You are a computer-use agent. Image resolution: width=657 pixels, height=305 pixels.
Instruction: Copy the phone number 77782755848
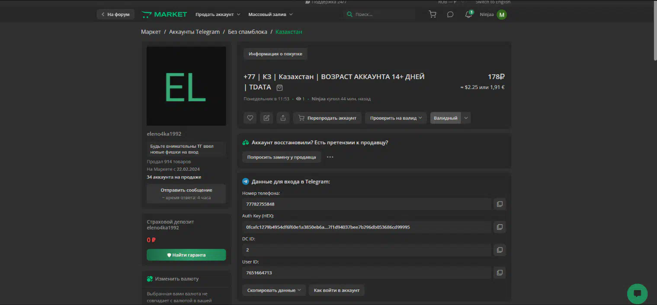[x=500, y=204]
